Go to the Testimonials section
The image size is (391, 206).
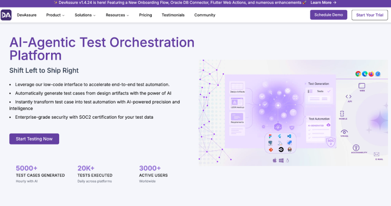[173, 15]
